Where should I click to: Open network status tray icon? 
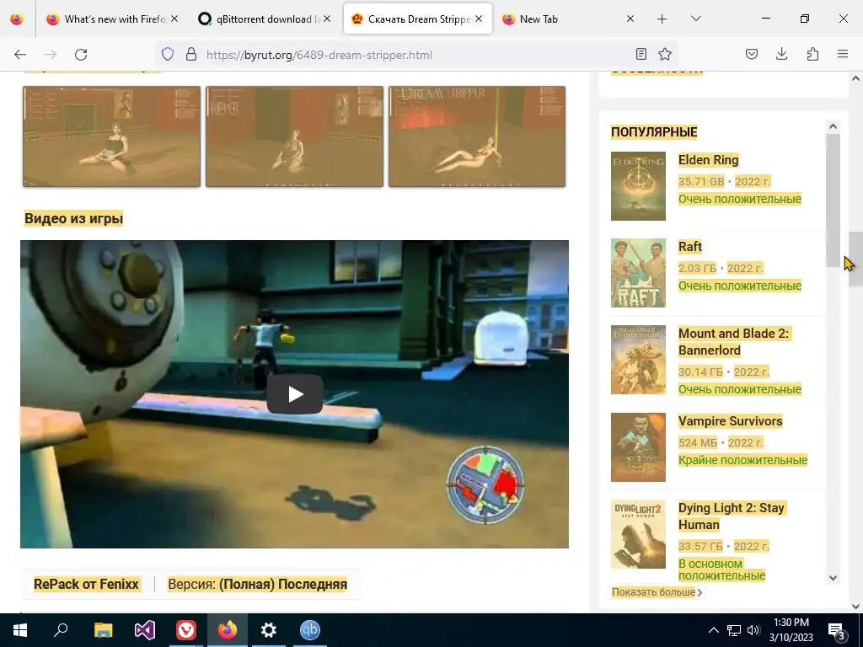pyautogui.click(x=734, y=630)
